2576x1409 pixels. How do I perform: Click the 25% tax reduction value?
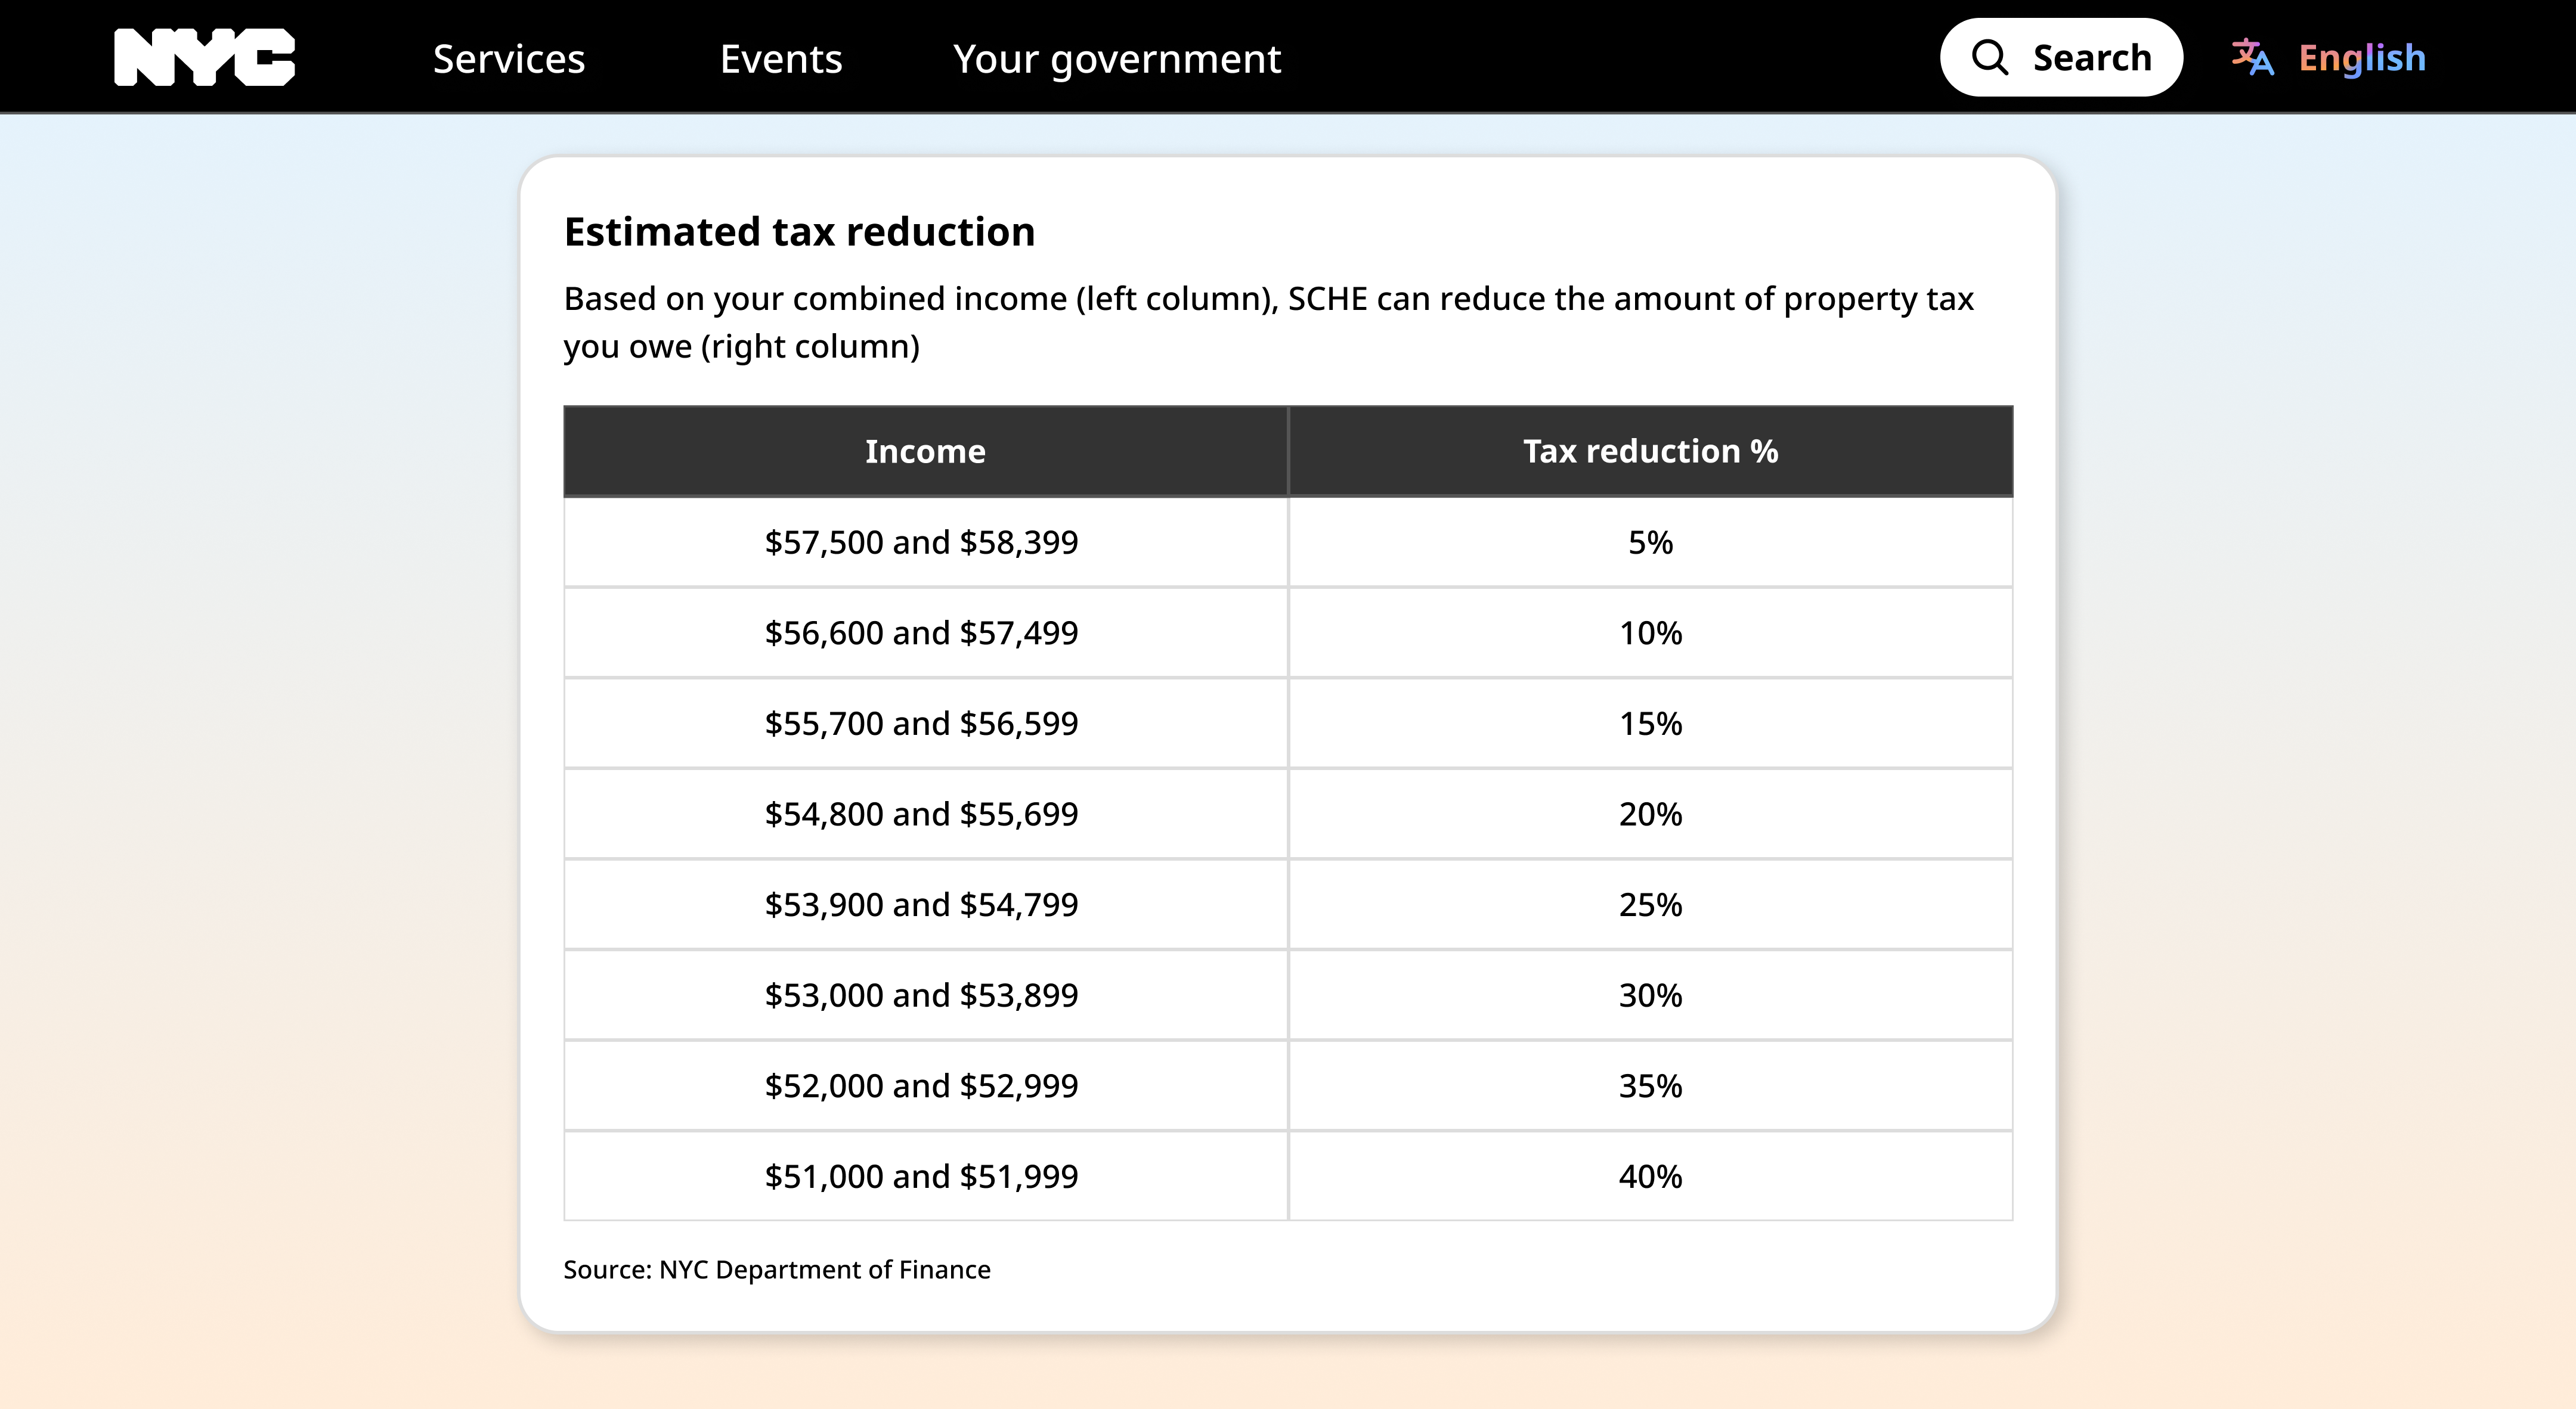tap(1650, 904)
